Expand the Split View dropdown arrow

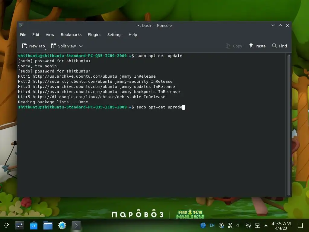pos(81,46)
